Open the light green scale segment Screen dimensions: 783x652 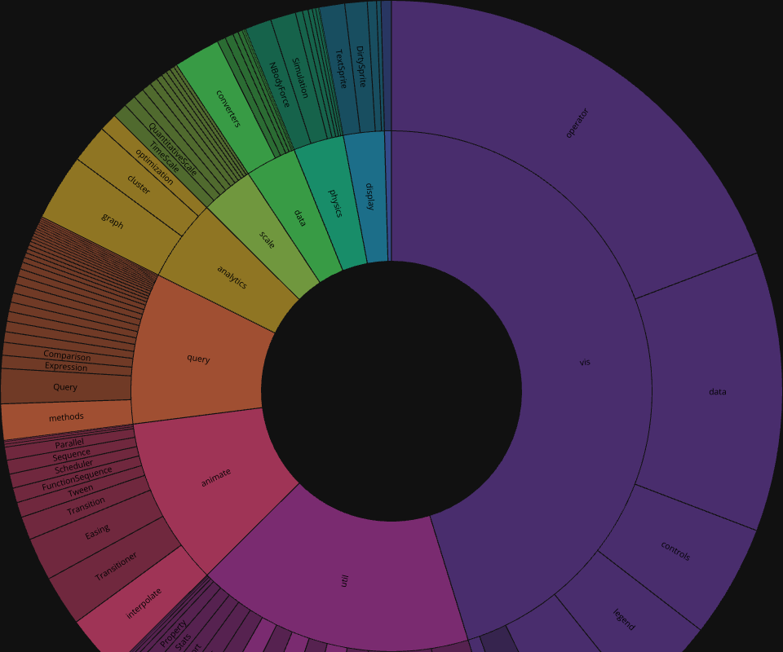[268, 240]
